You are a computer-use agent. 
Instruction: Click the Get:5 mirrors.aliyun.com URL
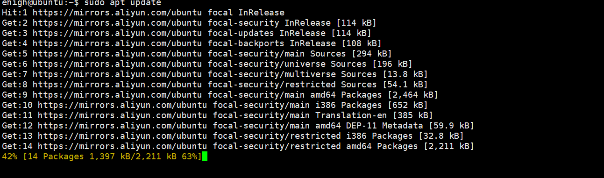pos(117,53)
